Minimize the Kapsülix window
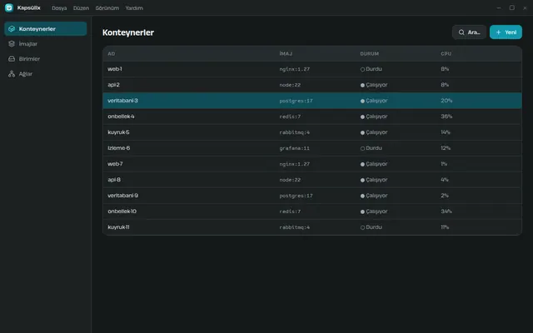 pyautogui.click(x=499, y=7)
